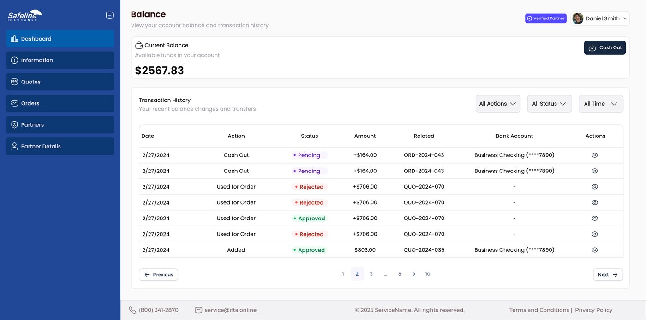Screen dimensions: 646x320
Task: Select the current page 2 button
Action: point(357,274)
